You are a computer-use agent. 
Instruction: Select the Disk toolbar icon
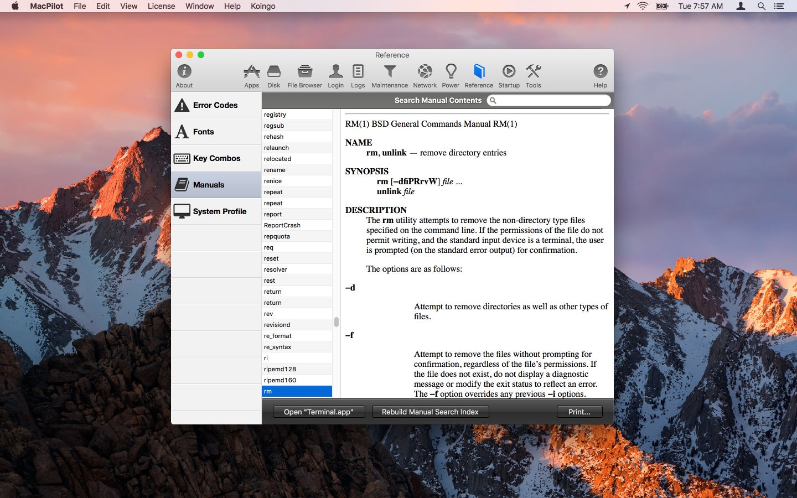273,75
